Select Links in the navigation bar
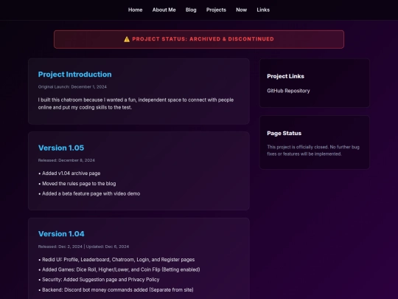 tap(263, 10)
